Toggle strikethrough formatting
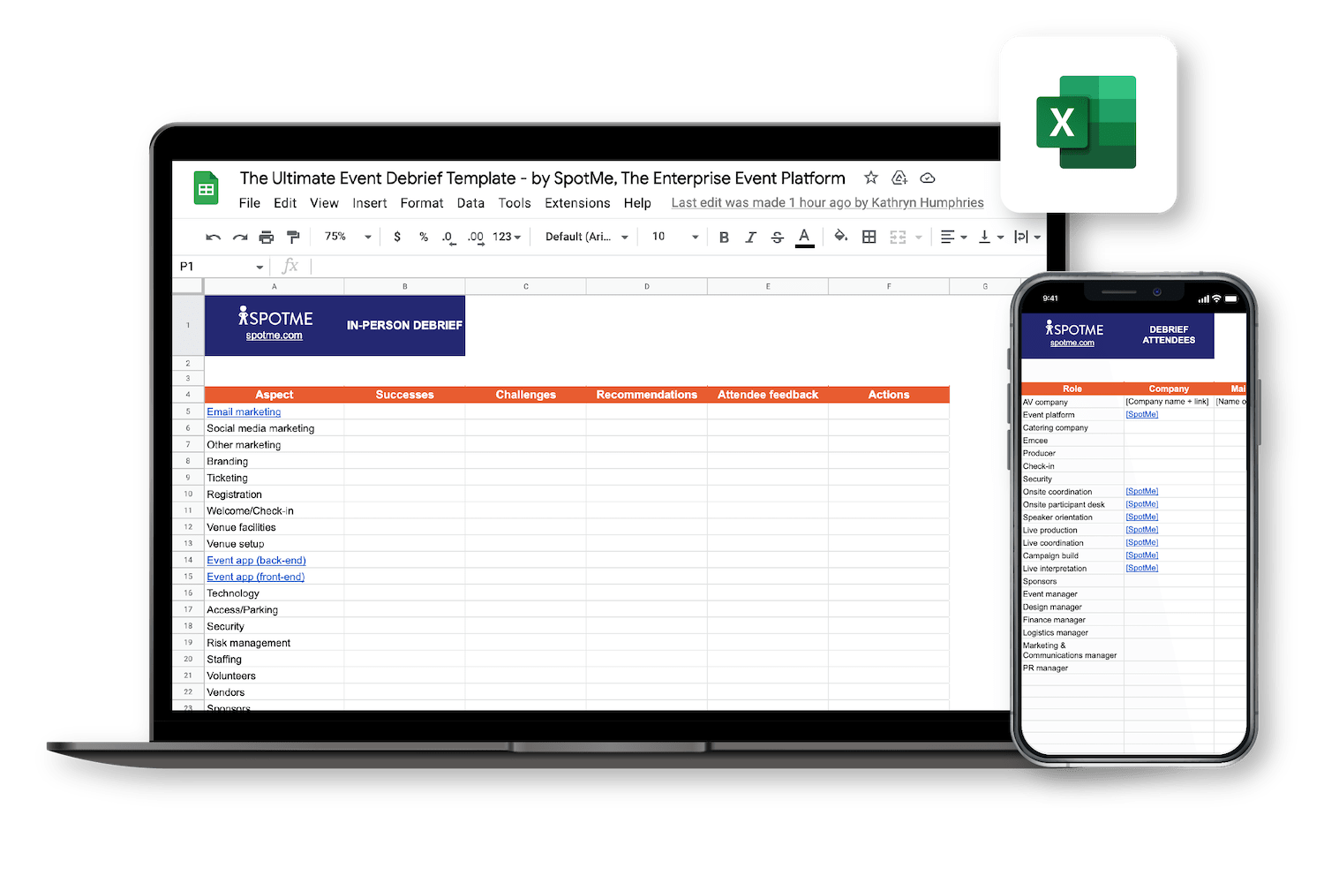 point(777,237)
